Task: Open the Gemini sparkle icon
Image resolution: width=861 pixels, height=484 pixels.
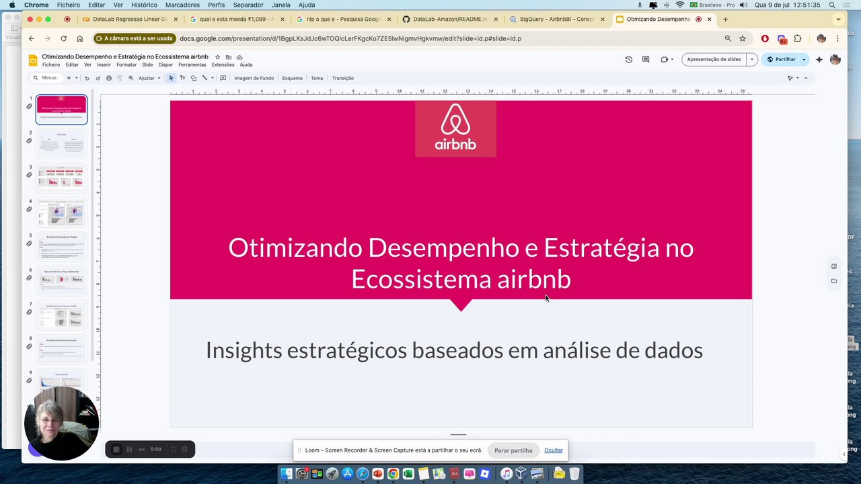Action: [819, 59]
